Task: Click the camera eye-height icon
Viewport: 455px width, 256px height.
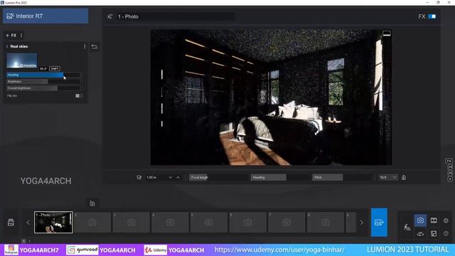Action: [x=139, y=177]
